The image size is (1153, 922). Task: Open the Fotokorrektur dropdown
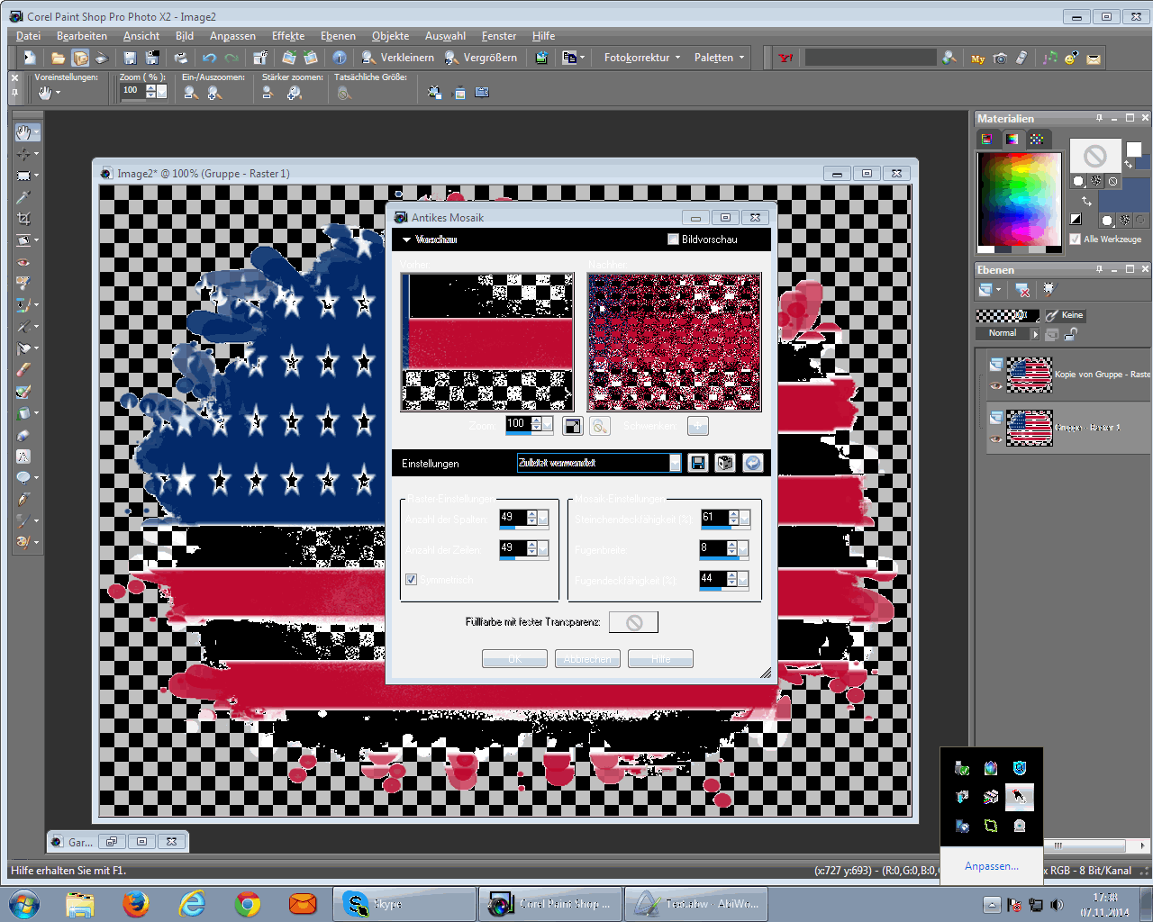(642, 58)
